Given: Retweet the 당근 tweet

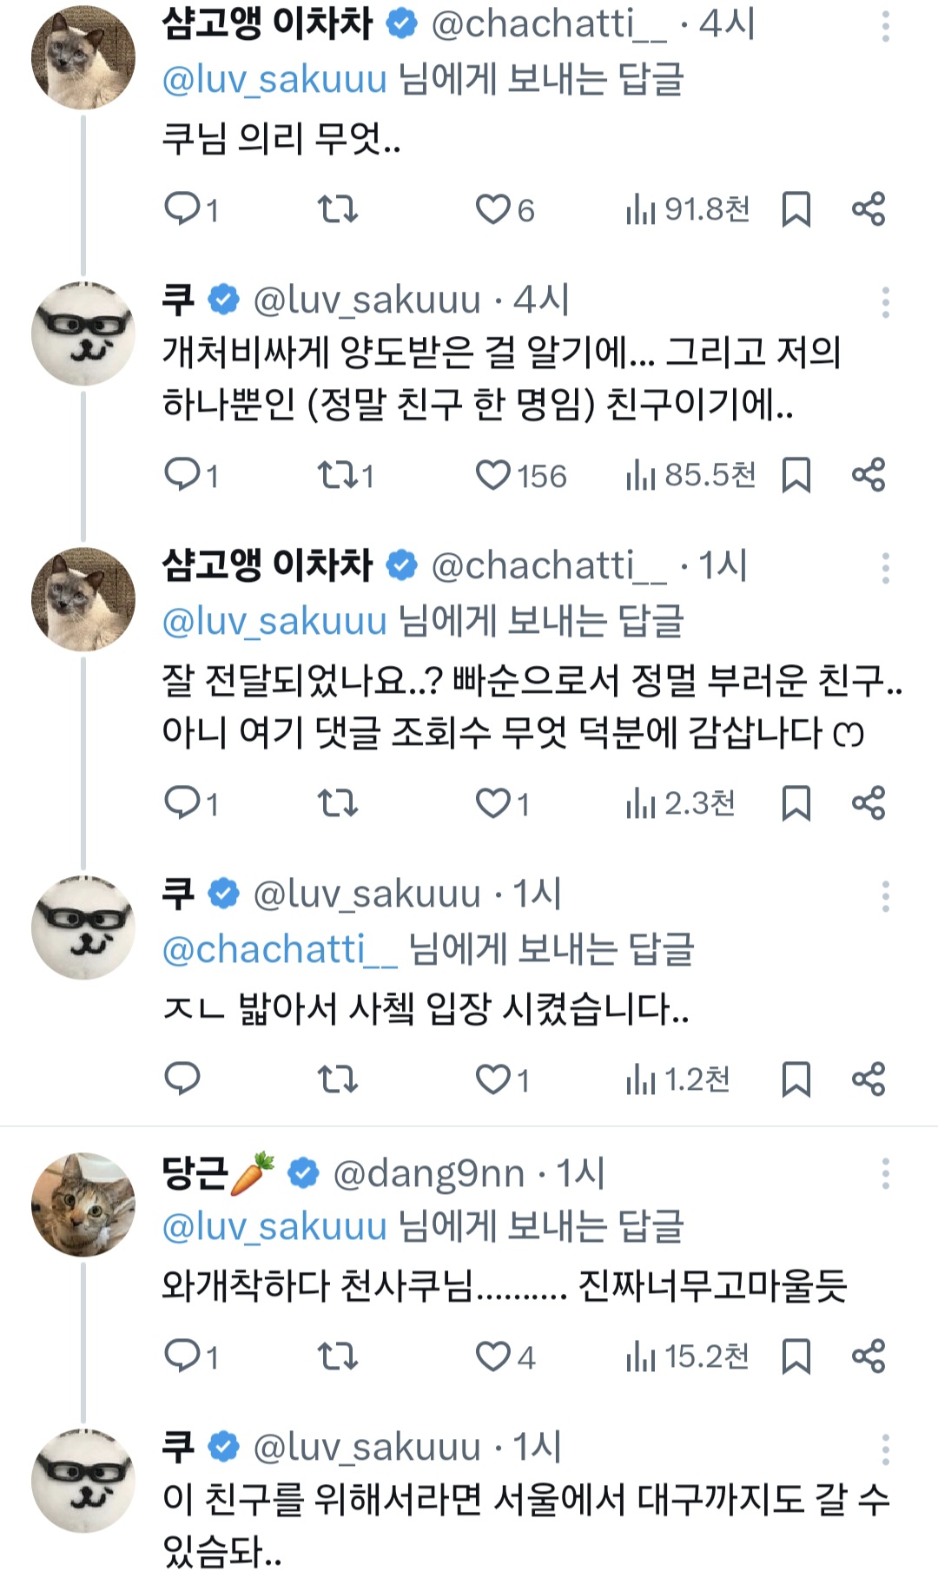Looking at the screenshot, I should (338, 1356).
